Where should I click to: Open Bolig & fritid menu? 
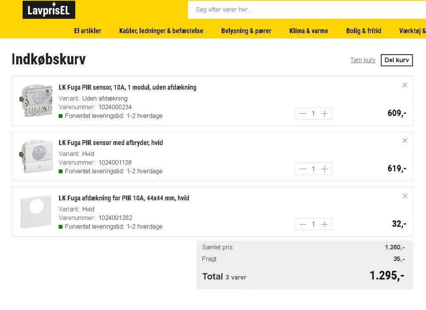point(363,31)
